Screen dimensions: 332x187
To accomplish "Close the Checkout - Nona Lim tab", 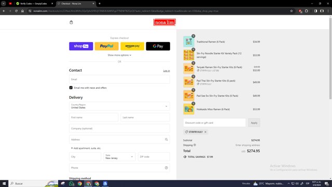I will coord(93,4).
